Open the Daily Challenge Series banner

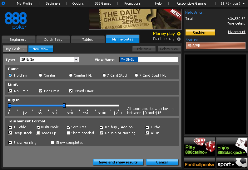click(x=135, y=19)
